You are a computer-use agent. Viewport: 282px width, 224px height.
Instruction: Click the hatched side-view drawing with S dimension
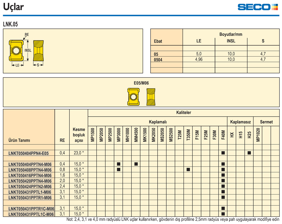point(38,51)
